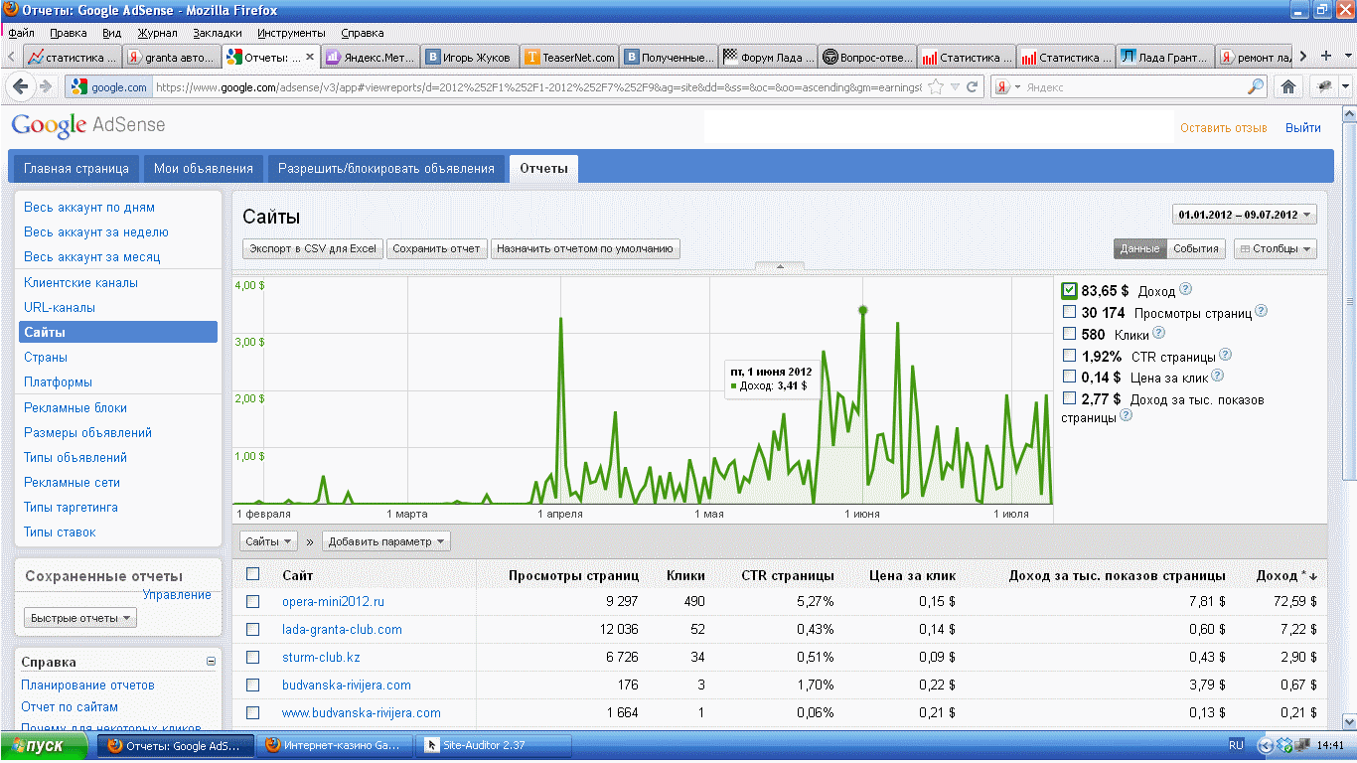Tick the checkbox for sturm-club.kz row
The height and width of the screenshot is (763, 1357).
click(x=253, y=657)
